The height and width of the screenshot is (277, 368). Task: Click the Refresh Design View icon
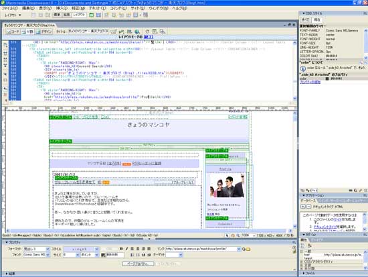click(147, 32)
